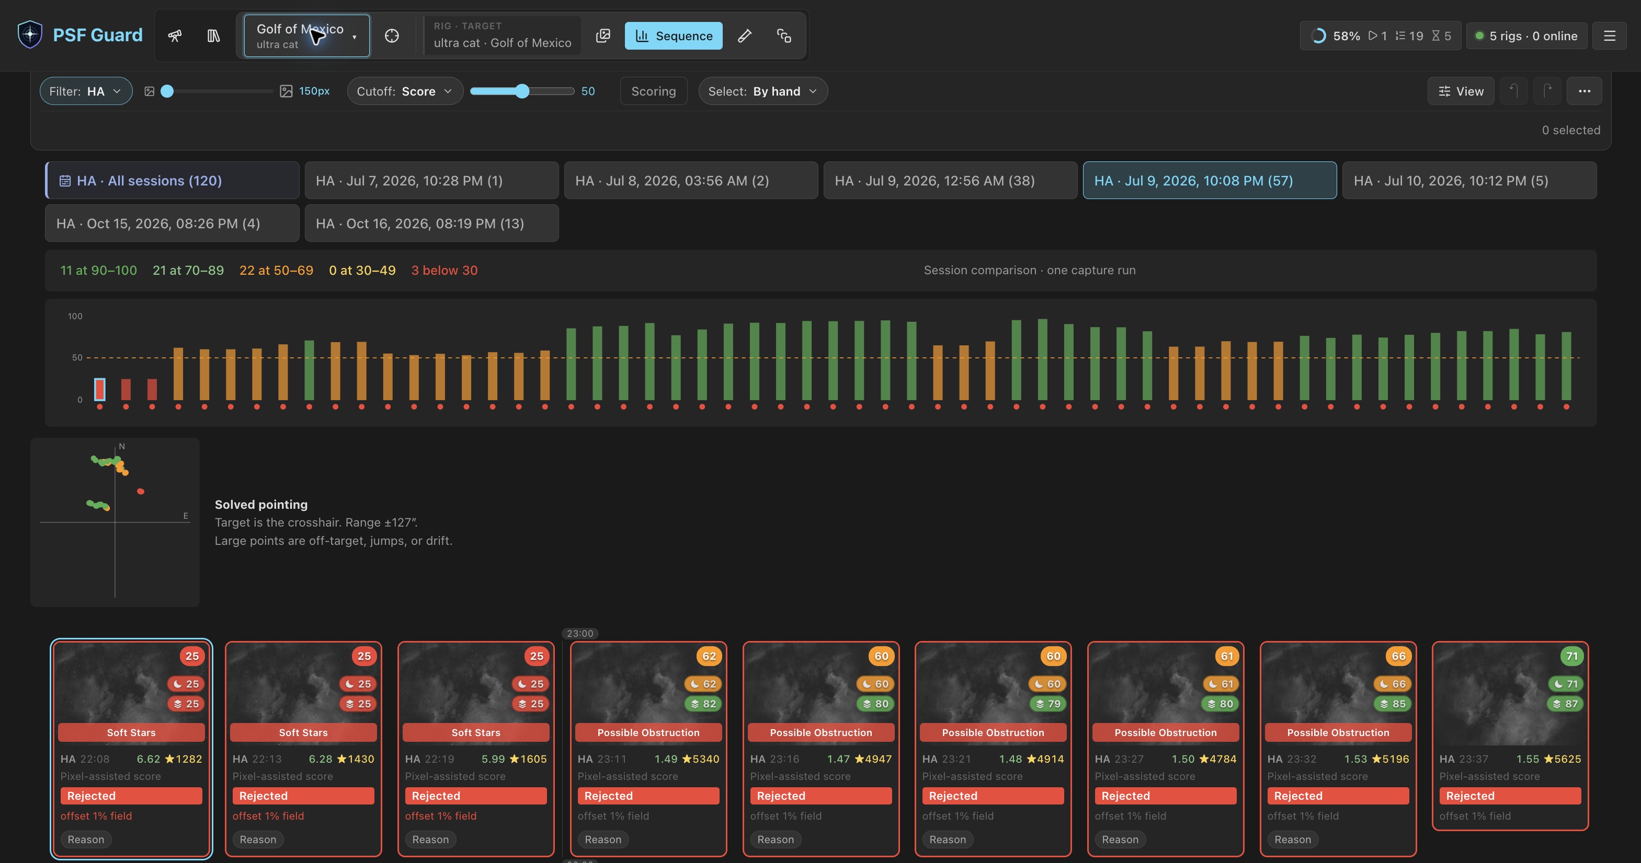Open the hamburger menu at top right
The width and height of the screenshot is (1641, 863).
click(x=1609, y=36)
